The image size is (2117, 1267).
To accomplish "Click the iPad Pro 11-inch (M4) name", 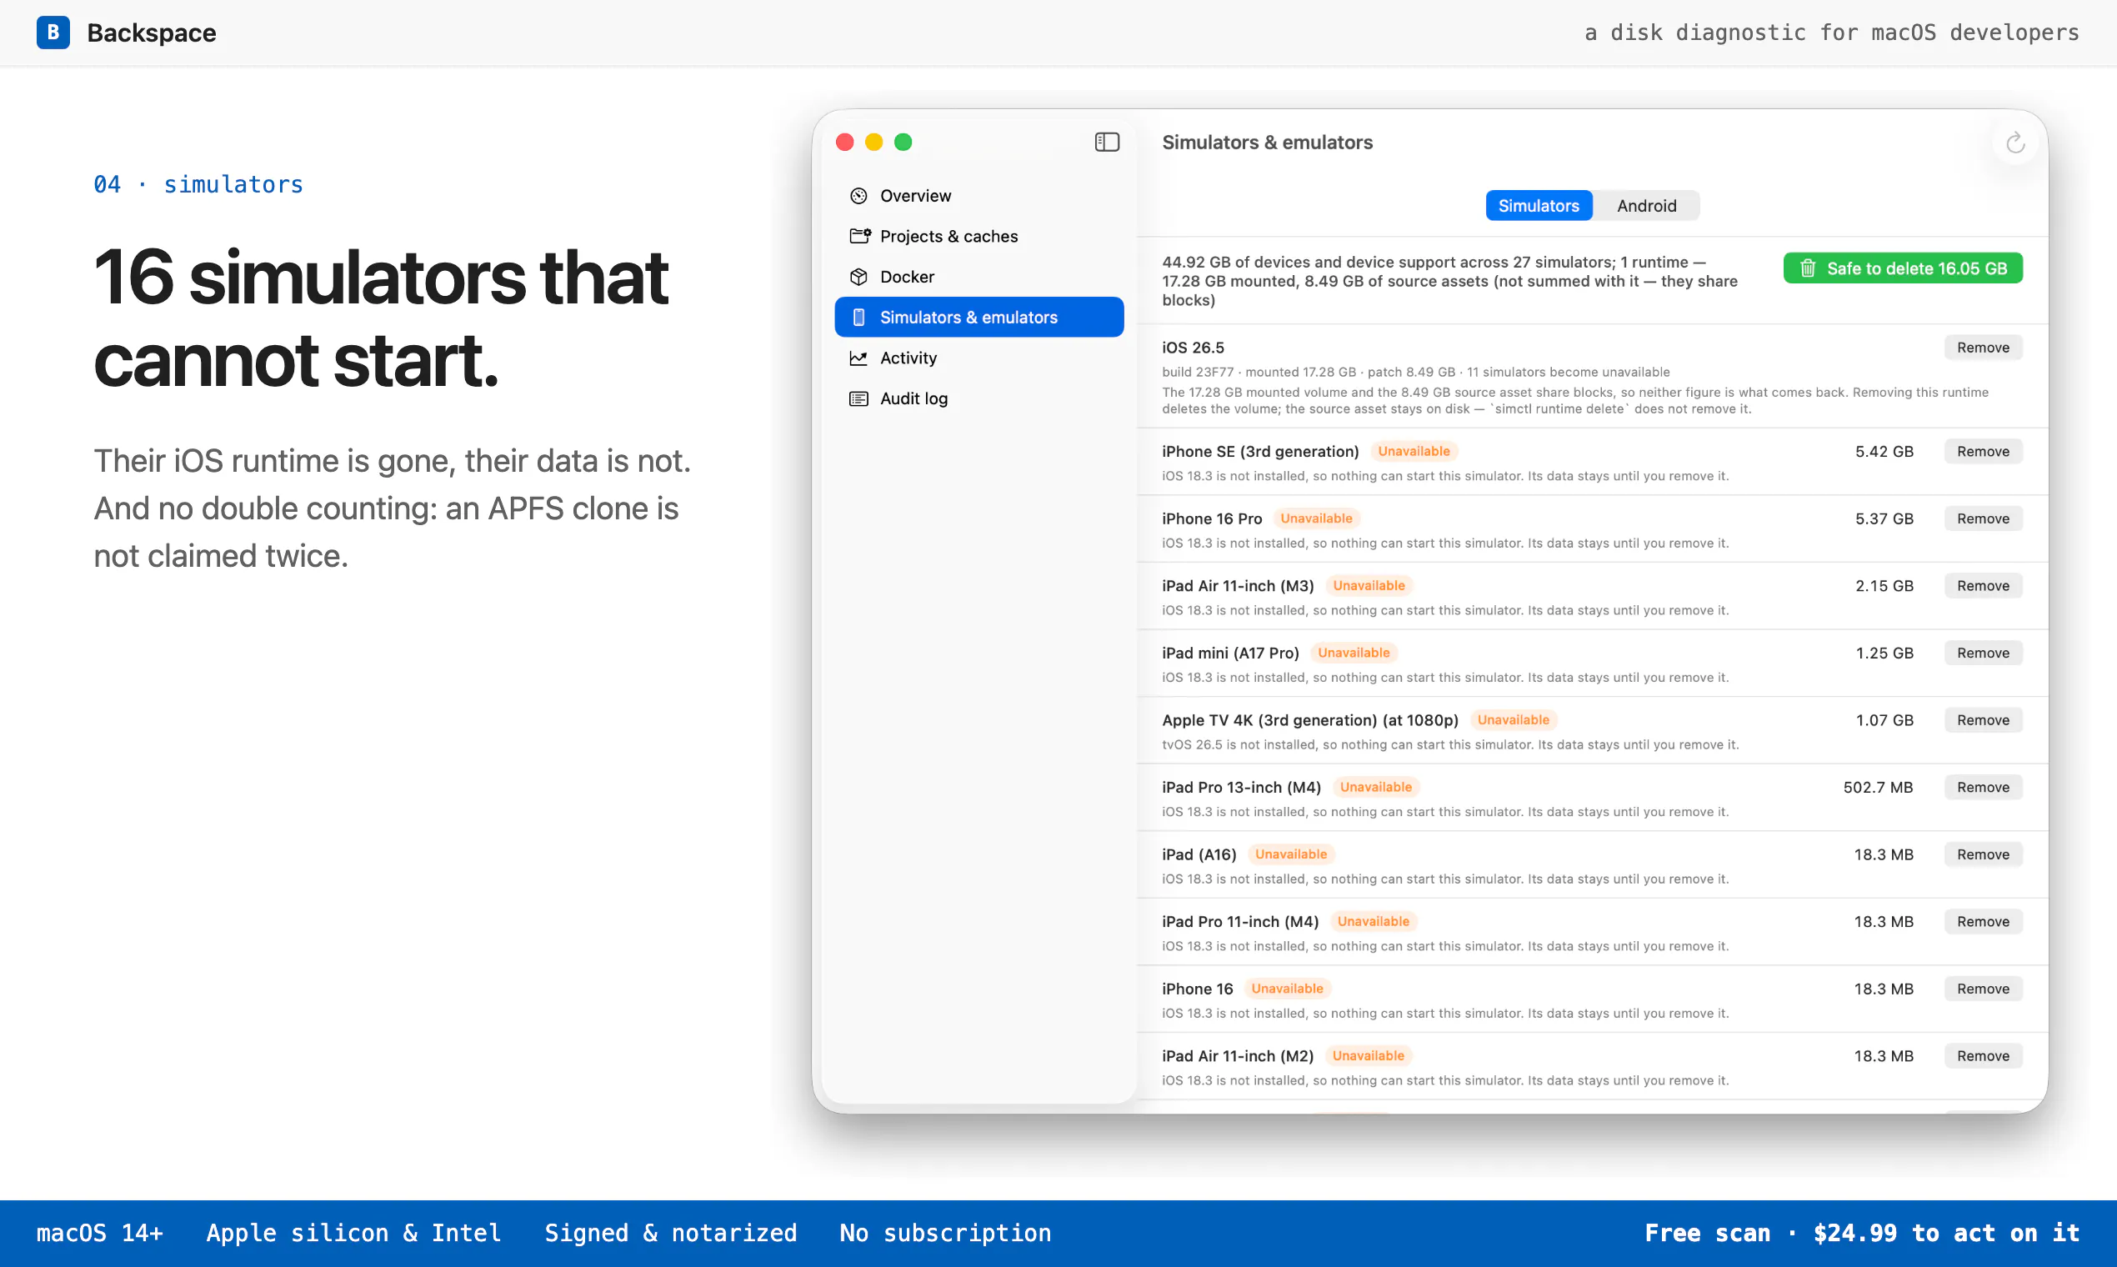I will tap(1240, 921).
